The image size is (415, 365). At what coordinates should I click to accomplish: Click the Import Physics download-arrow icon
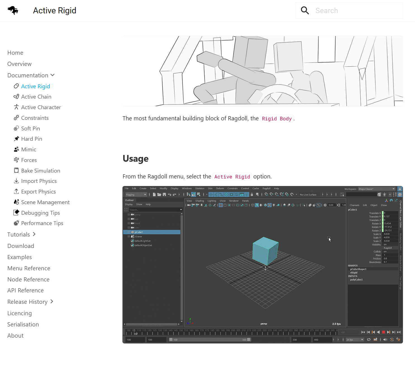click(x=16, y=181)
